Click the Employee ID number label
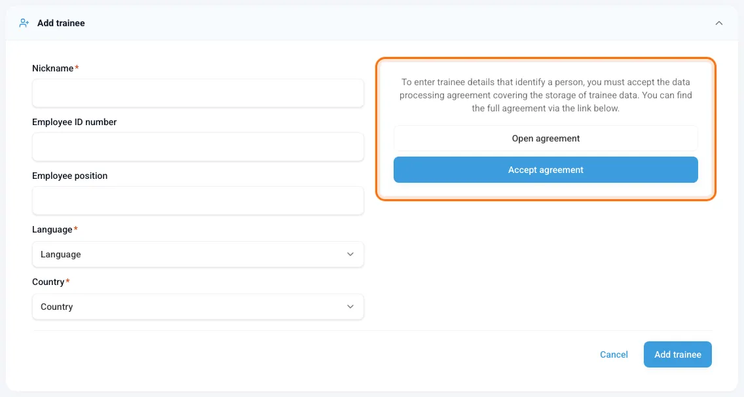The height and width of the screenshot is (397, 744). coord(74,122)
